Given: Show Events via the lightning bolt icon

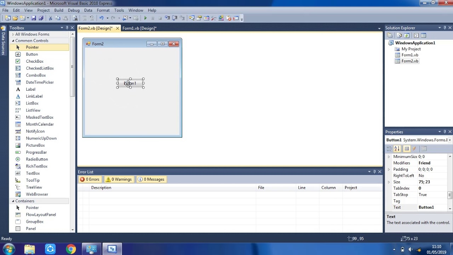Looking at the screenshot, I should [x=414, y=149].
